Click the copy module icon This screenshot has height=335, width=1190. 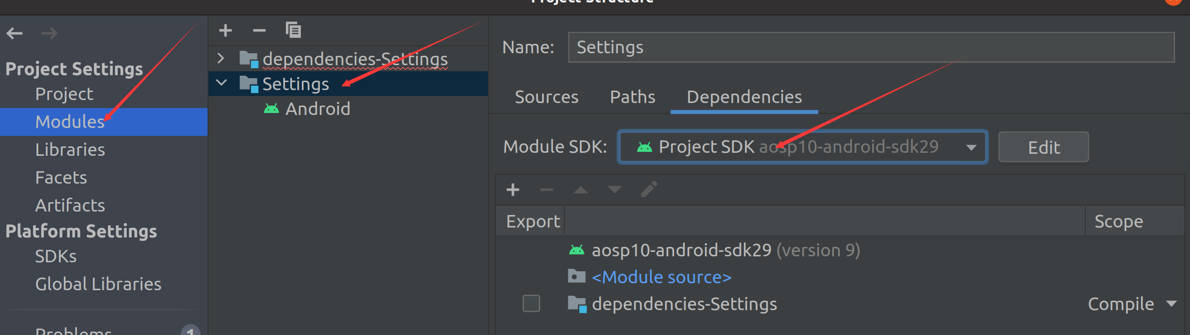(293, 30)
